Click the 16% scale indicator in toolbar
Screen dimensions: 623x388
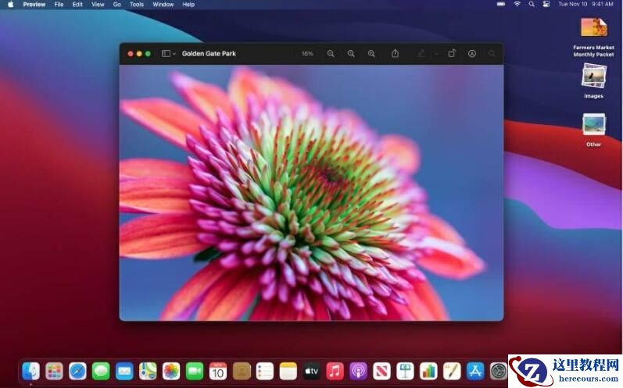point(307,54)
